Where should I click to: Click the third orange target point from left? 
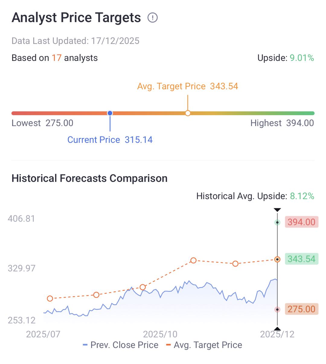143,287
